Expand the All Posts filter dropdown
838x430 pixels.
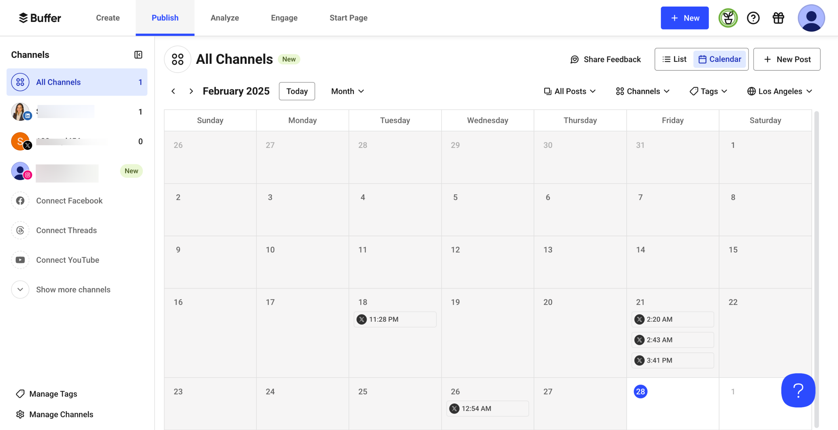point(569,91)
